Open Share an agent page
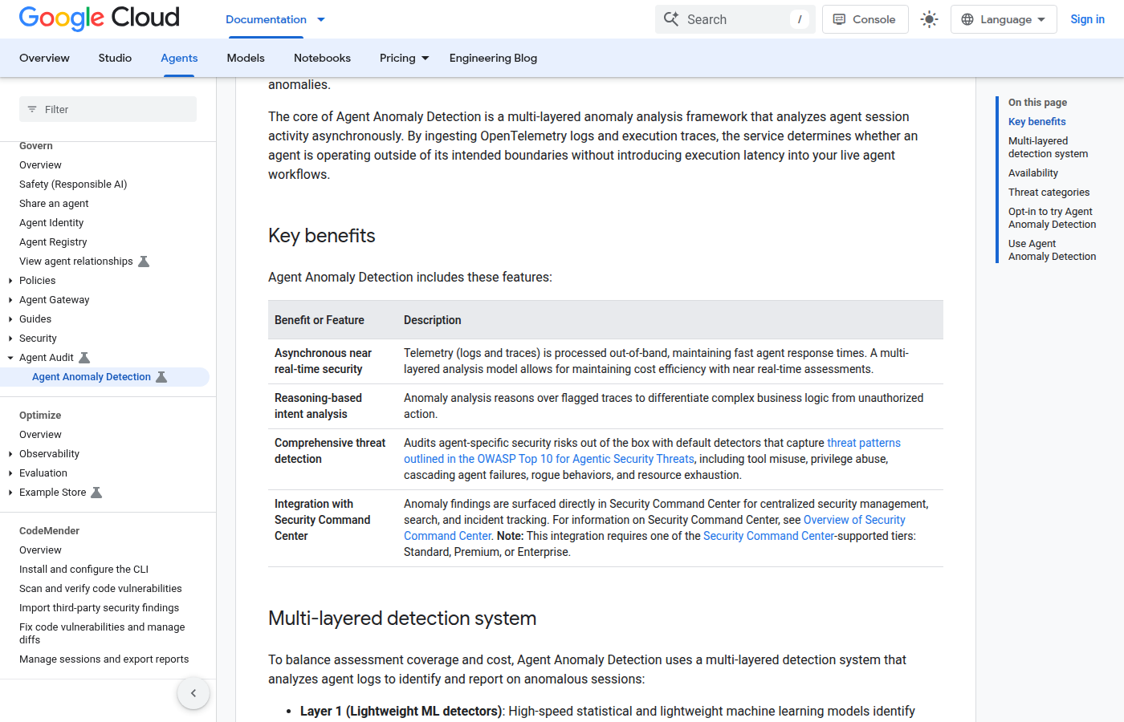1124x722 pixels. coord(54,204)
